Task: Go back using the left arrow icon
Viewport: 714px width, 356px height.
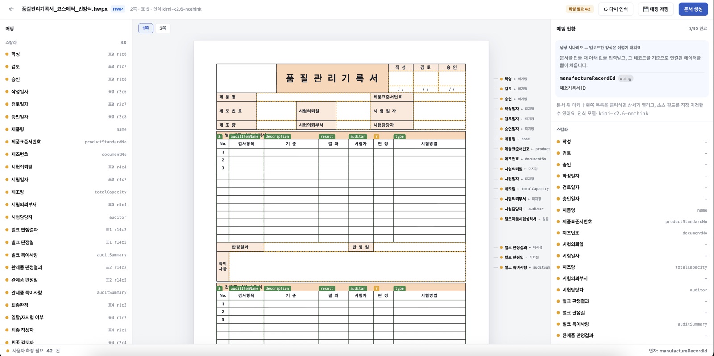Action: click(12, 9)
